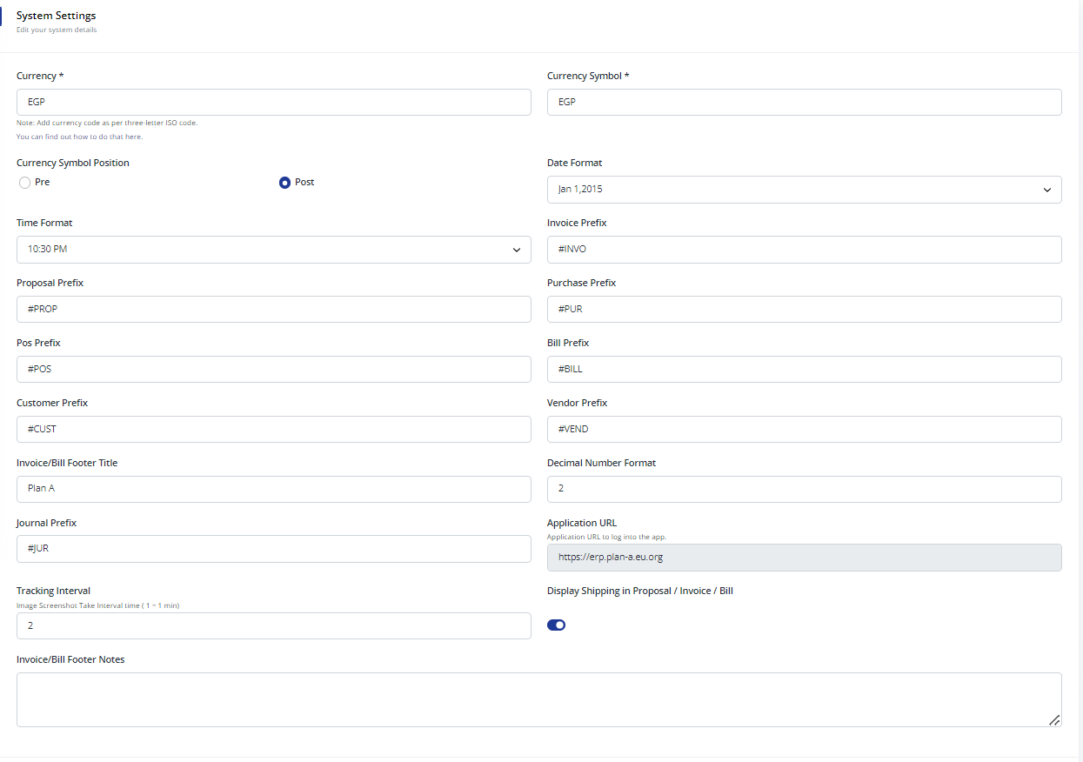Viewport: 1083px width, 762px height.
Task: Expand the Time Format dropdown
Action: point(273,250)
